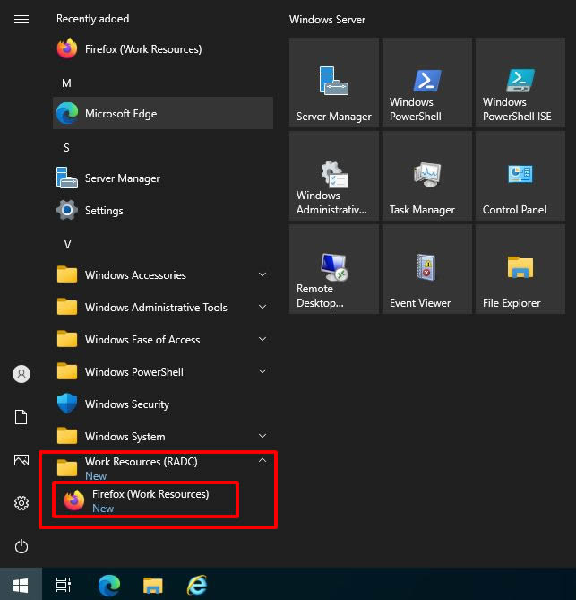Open Pictures from the Start sidebar
The width and height of the screenshot is (576, 600).
tap(21, 460)
